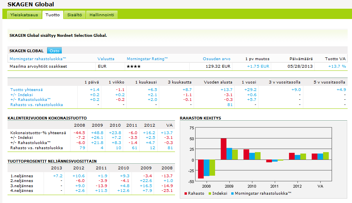
Task: Click the -1.1 one-week return value
Action: [120, 89]
